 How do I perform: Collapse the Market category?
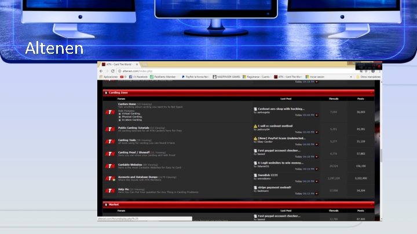pos(371,205)
